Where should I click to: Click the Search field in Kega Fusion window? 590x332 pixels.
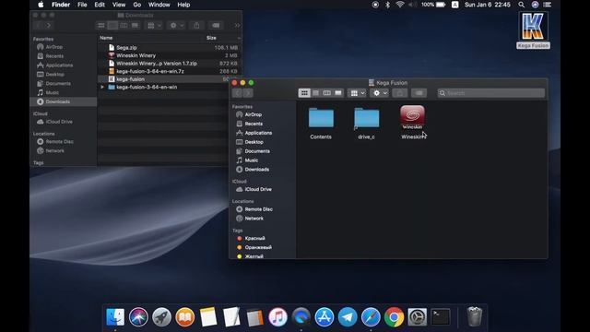click(x=491, y=93)
